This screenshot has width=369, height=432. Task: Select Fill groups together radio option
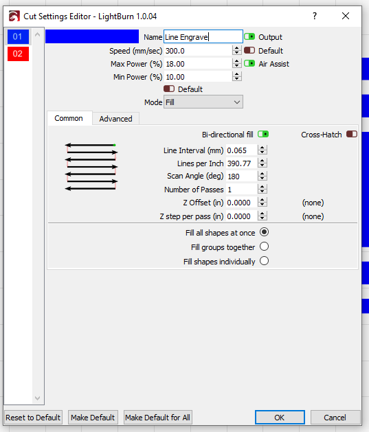(x=264, y=247)
